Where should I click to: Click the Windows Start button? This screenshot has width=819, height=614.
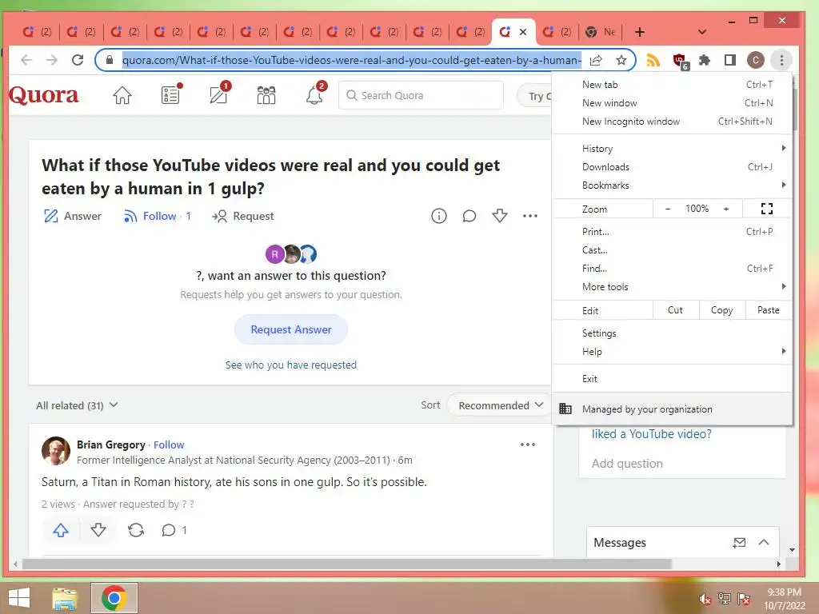click(x=19, y=598)
